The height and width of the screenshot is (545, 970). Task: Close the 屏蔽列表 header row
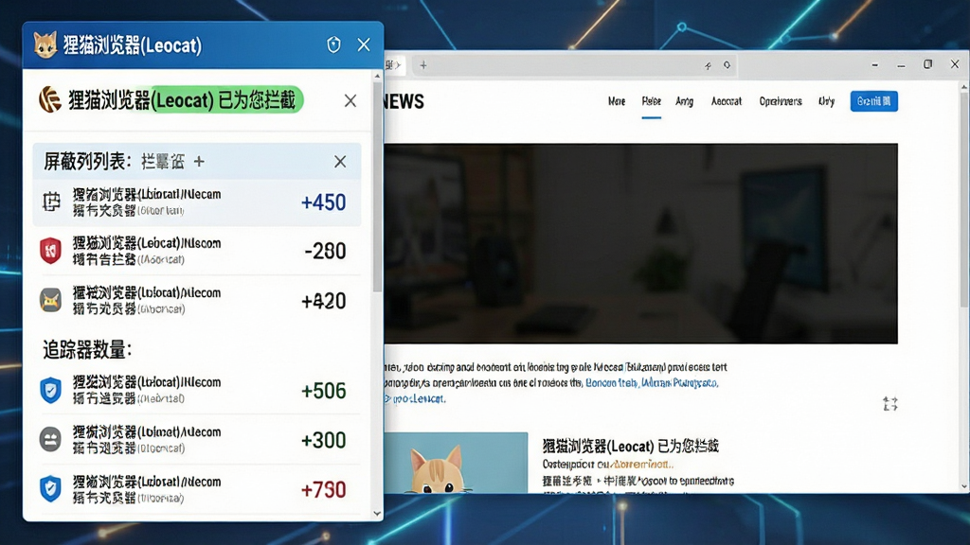coord(340,162)
